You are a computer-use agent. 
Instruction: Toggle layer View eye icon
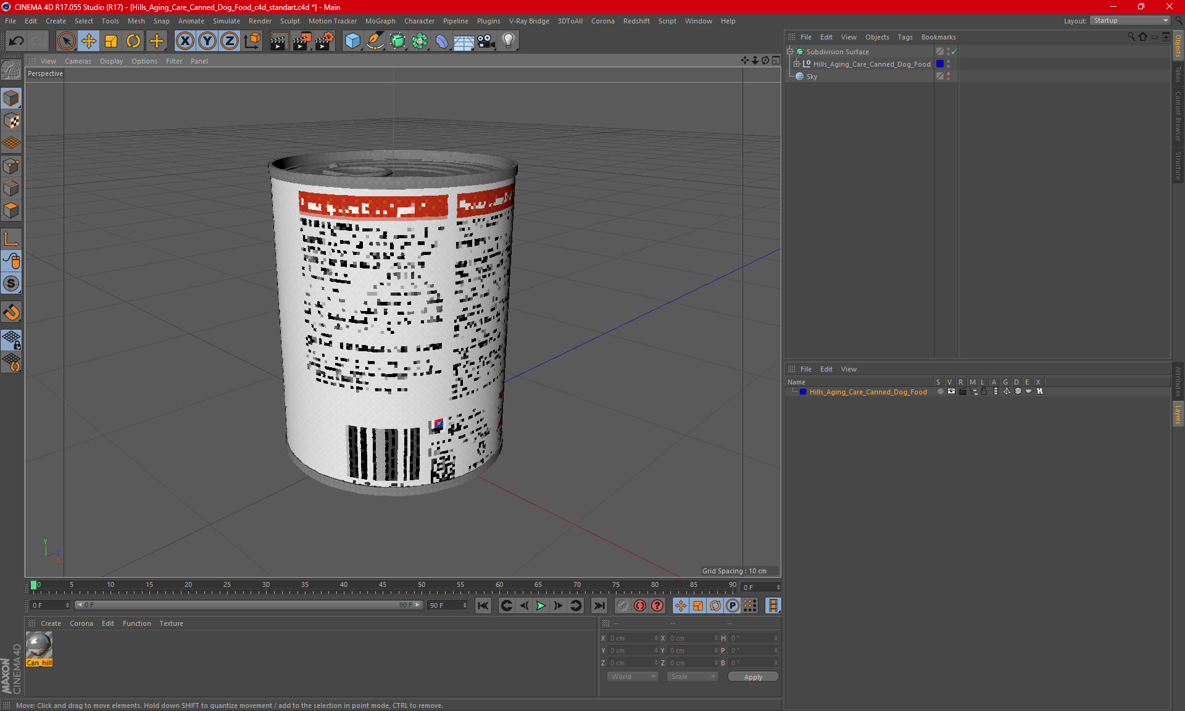pos(951,391)
